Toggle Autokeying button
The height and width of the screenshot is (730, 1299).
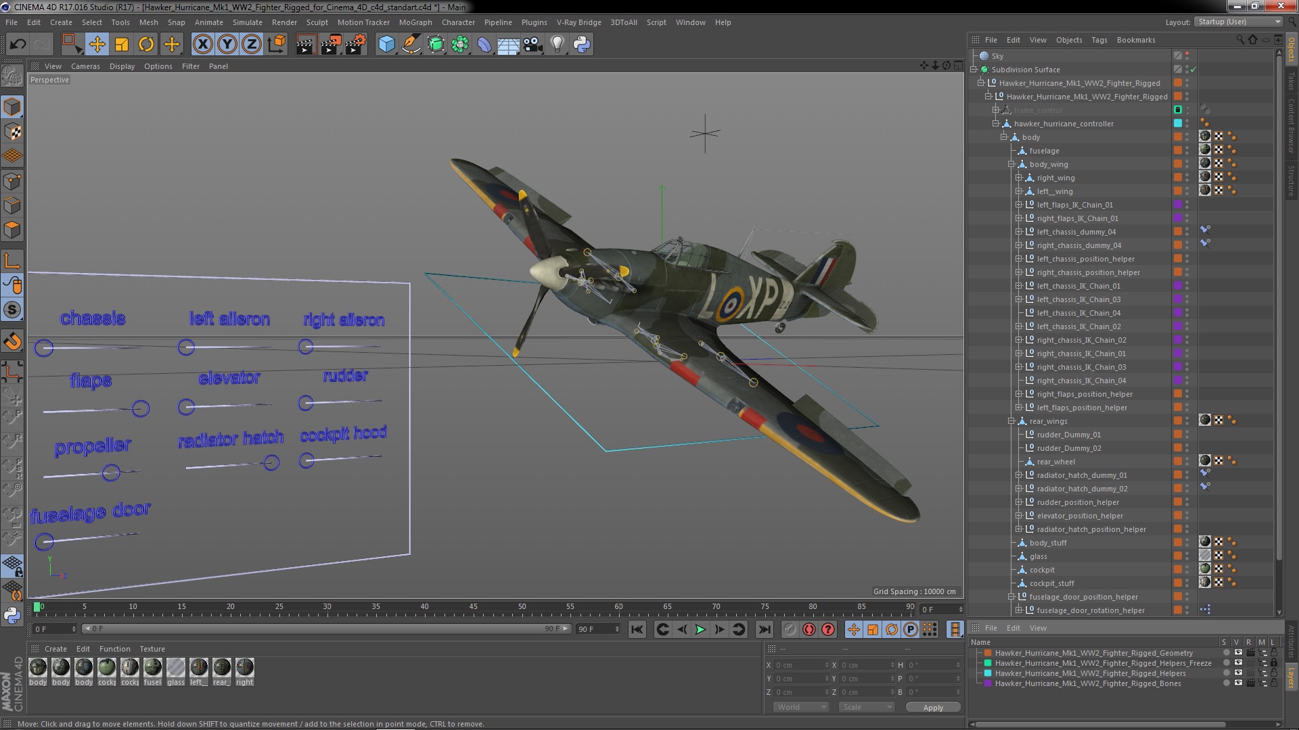[809, 630]
